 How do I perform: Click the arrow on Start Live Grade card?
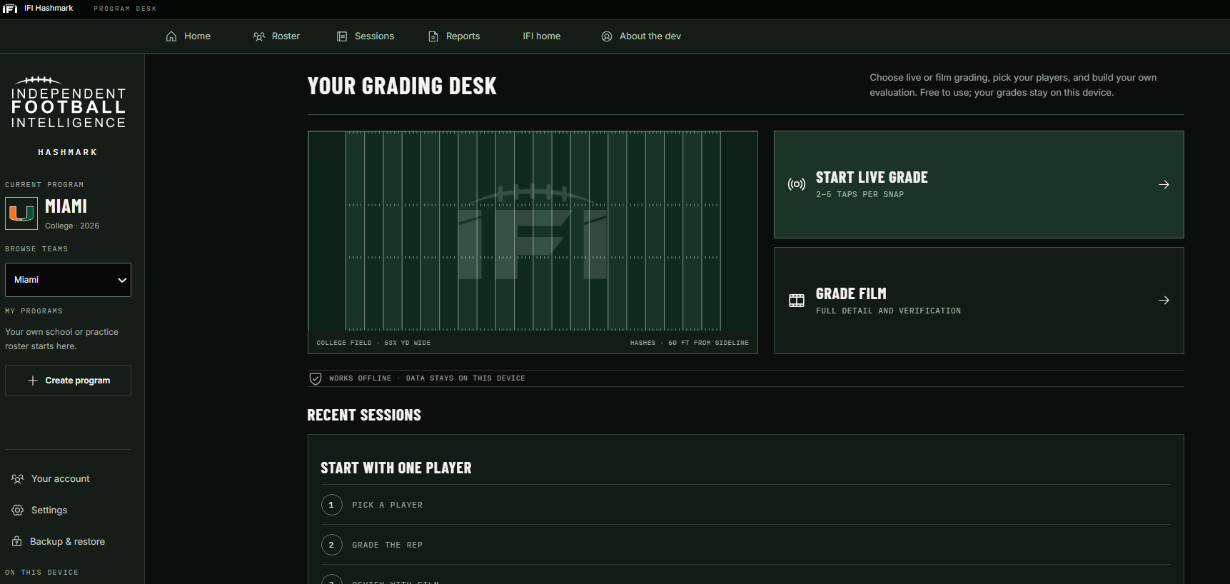[x=1164, y=184]
